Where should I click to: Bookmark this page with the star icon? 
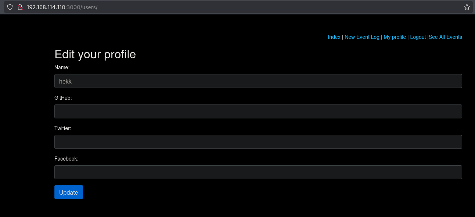click(x=467, y=7)
